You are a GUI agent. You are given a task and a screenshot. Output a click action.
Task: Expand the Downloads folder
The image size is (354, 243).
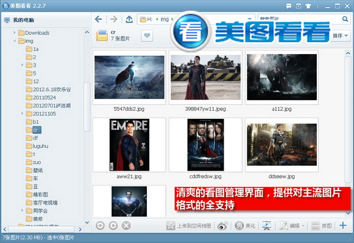click(x=14, y=33)
